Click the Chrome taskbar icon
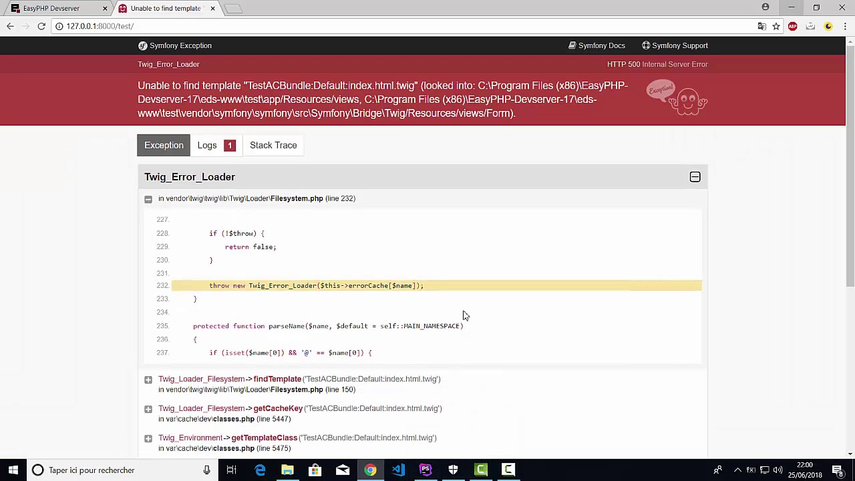855x481 pixels. (370, 470)
